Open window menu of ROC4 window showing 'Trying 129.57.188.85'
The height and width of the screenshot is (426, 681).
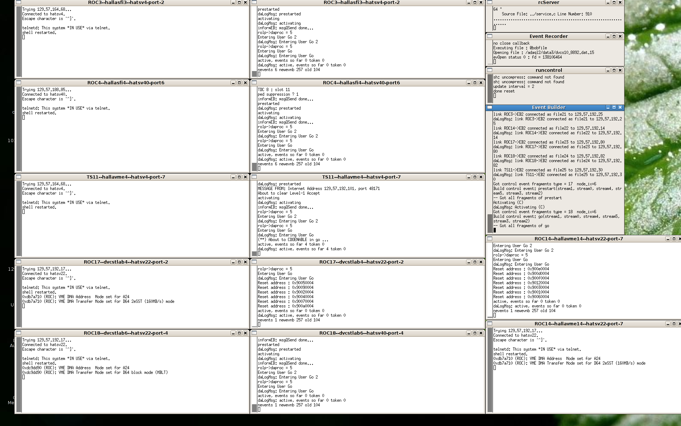pos(19,82)
